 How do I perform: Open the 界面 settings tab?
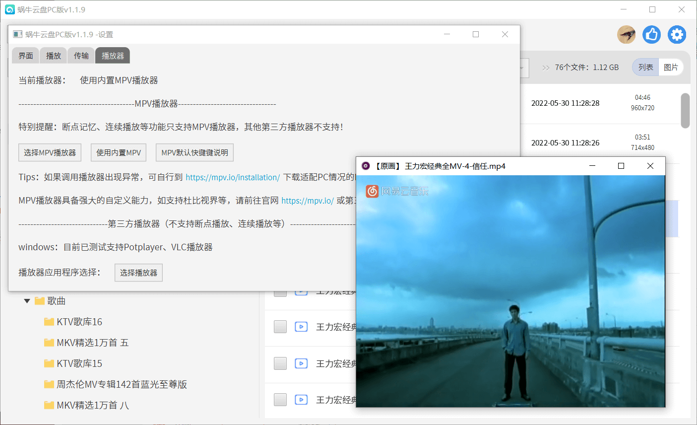click(26, 56)
